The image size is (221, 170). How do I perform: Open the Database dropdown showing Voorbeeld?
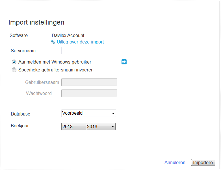point(89,113)
